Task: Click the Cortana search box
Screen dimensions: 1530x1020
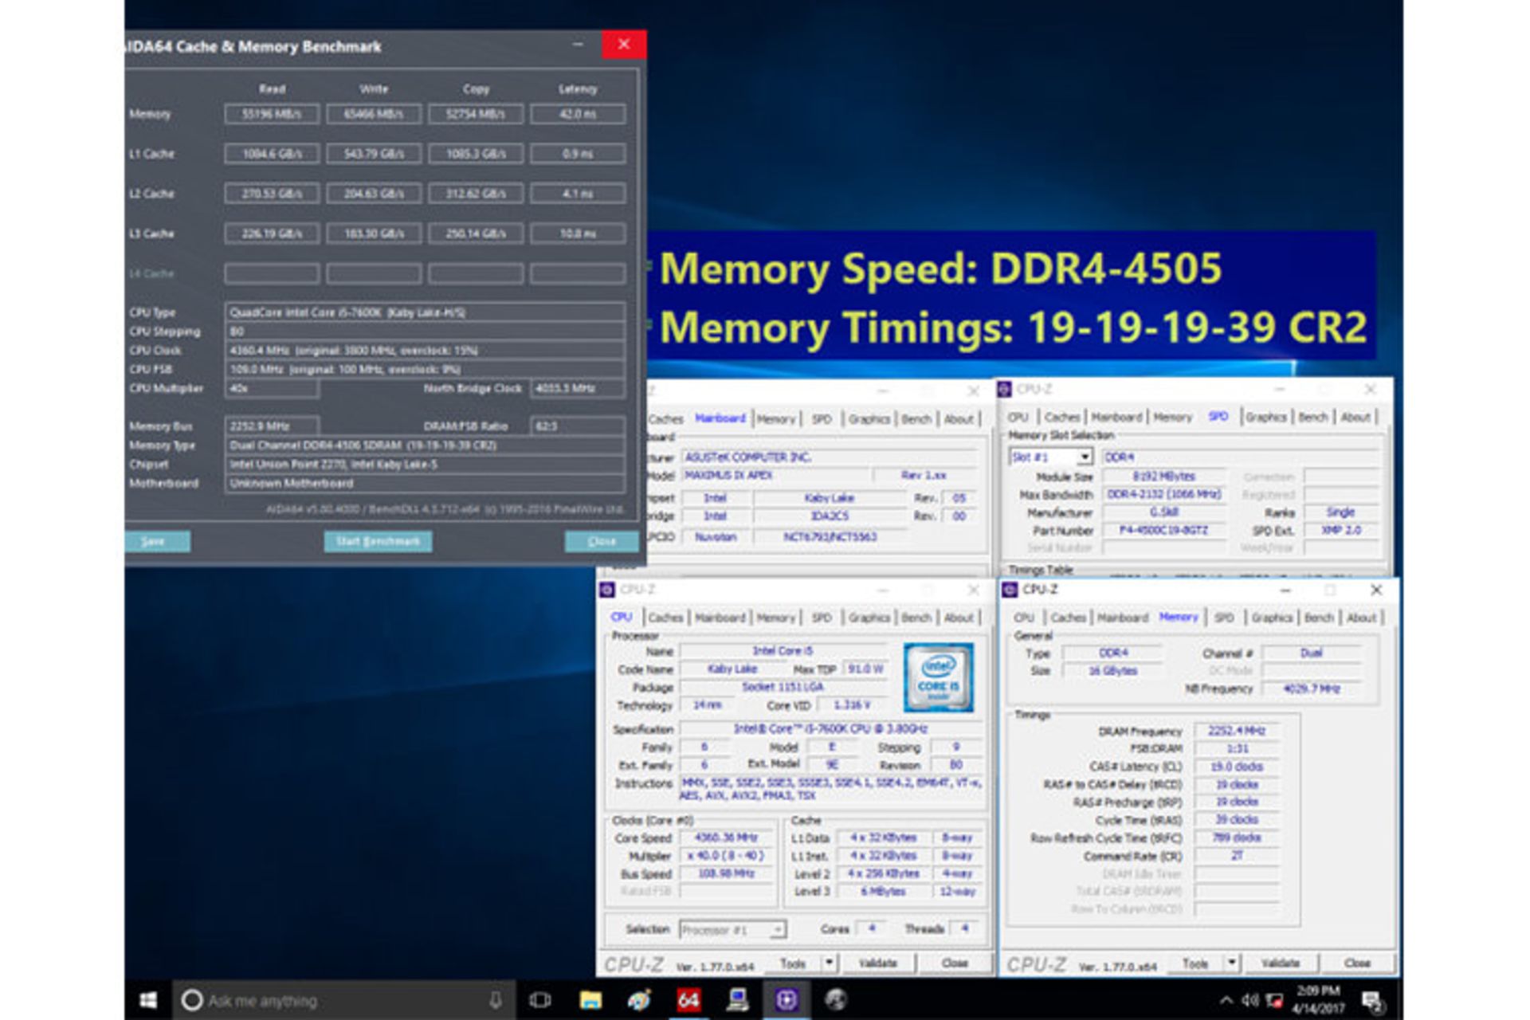Action: pos(343,1000)
